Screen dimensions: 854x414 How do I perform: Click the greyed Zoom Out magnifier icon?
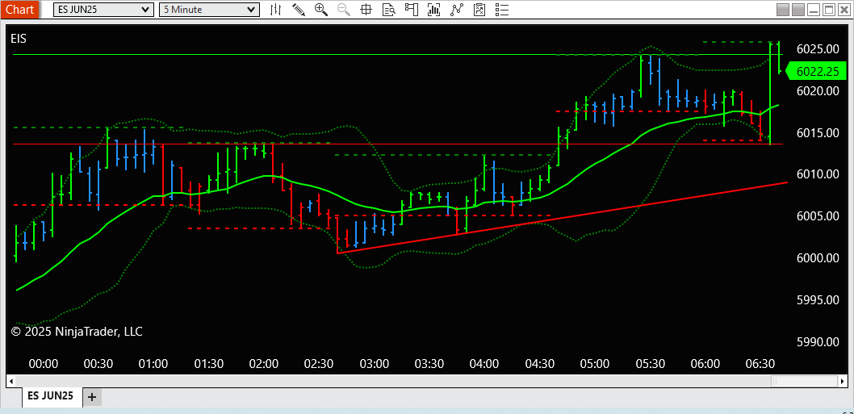[344, 9]
